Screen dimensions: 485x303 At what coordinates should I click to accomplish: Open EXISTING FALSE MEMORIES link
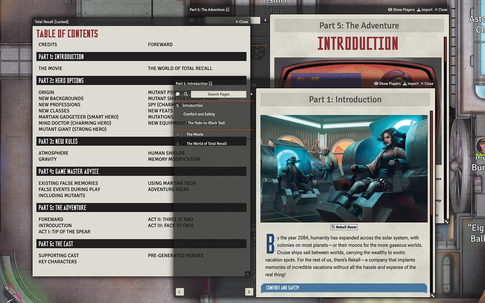pos(68,183)
